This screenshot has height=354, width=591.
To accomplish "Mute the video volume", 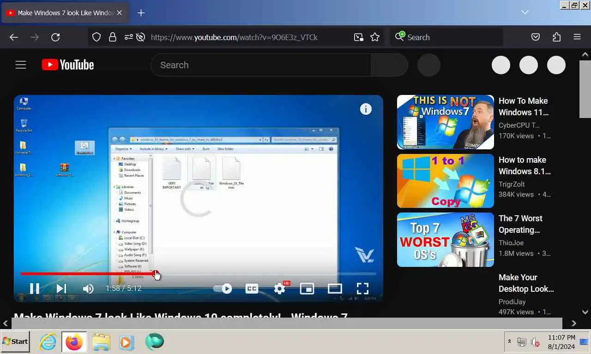I will point(88,289).
